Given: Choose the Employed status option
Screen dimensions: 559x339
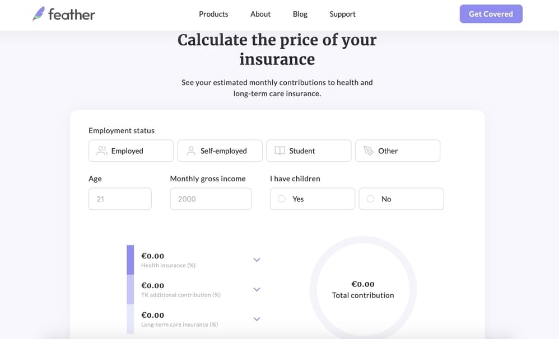Looking at the screenshot, I should tap(131, 151).
